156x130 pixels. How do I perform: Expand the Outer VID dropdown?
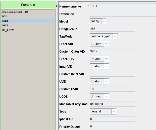[107, 44]
